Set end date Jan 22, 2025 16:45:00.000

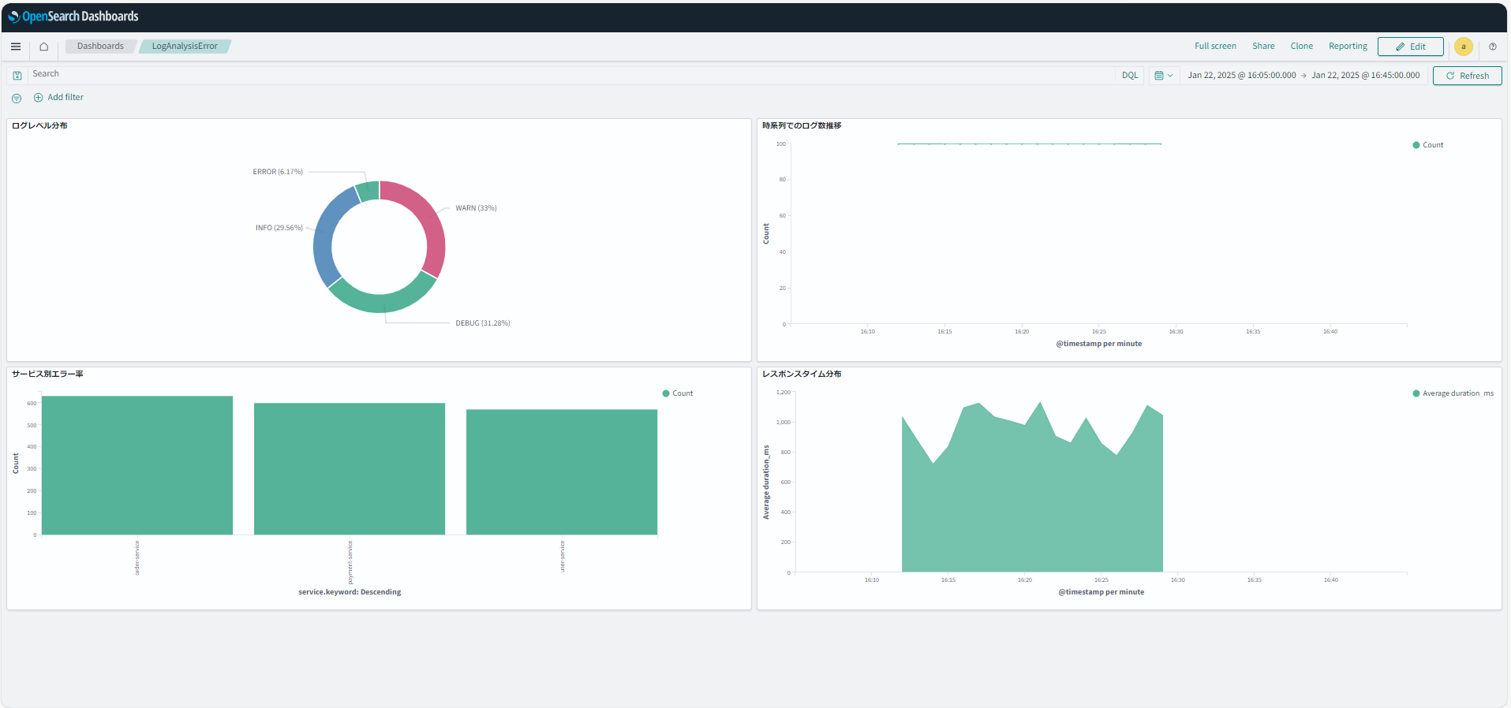click(1366, 76)
